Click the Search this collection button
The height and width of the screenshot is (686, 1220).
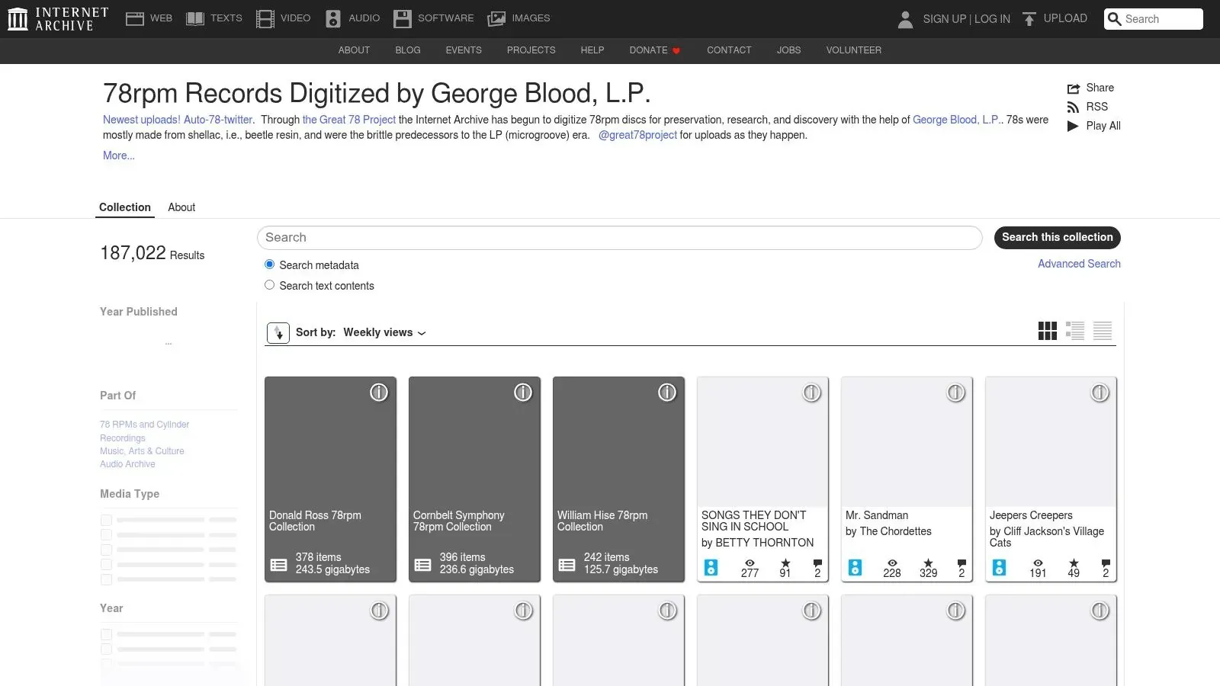[x=1058, y=238]
